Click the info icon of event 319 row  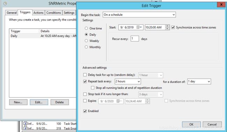click(x=25, y=128)
